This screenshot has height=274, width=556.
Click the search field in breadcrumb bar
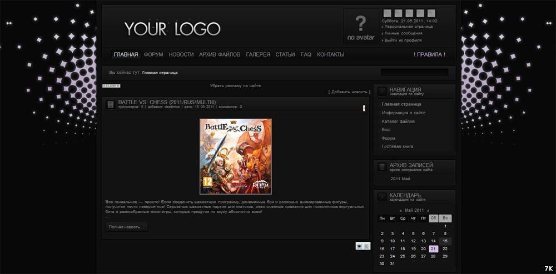pos(414,72)
